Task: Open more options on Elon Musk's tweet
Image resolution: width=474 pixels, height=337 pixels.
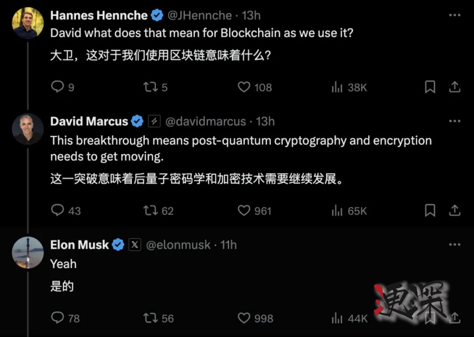Action: point(455,245)
